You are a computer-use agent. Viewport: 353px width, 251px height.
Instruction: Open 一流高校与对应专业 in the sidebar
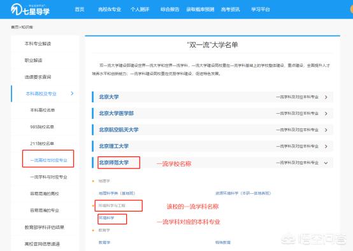[48, 160]
